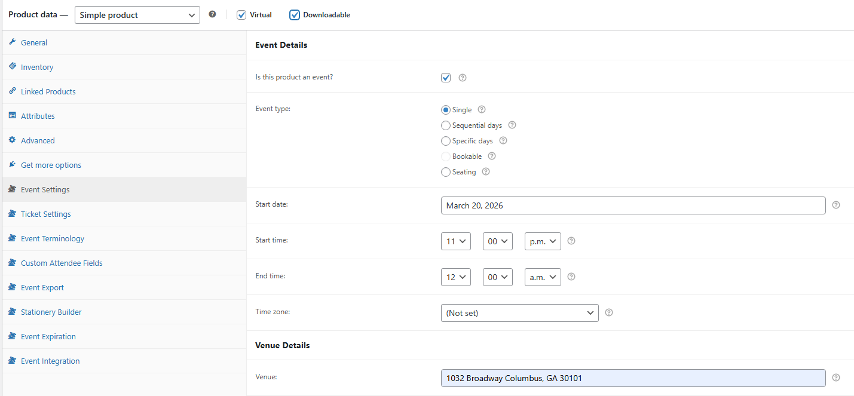
Task: Go to Get more options link
Action: pos(124,165)
